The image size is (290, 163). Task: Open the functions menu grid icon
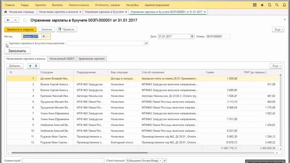click(x=255, y=5)
